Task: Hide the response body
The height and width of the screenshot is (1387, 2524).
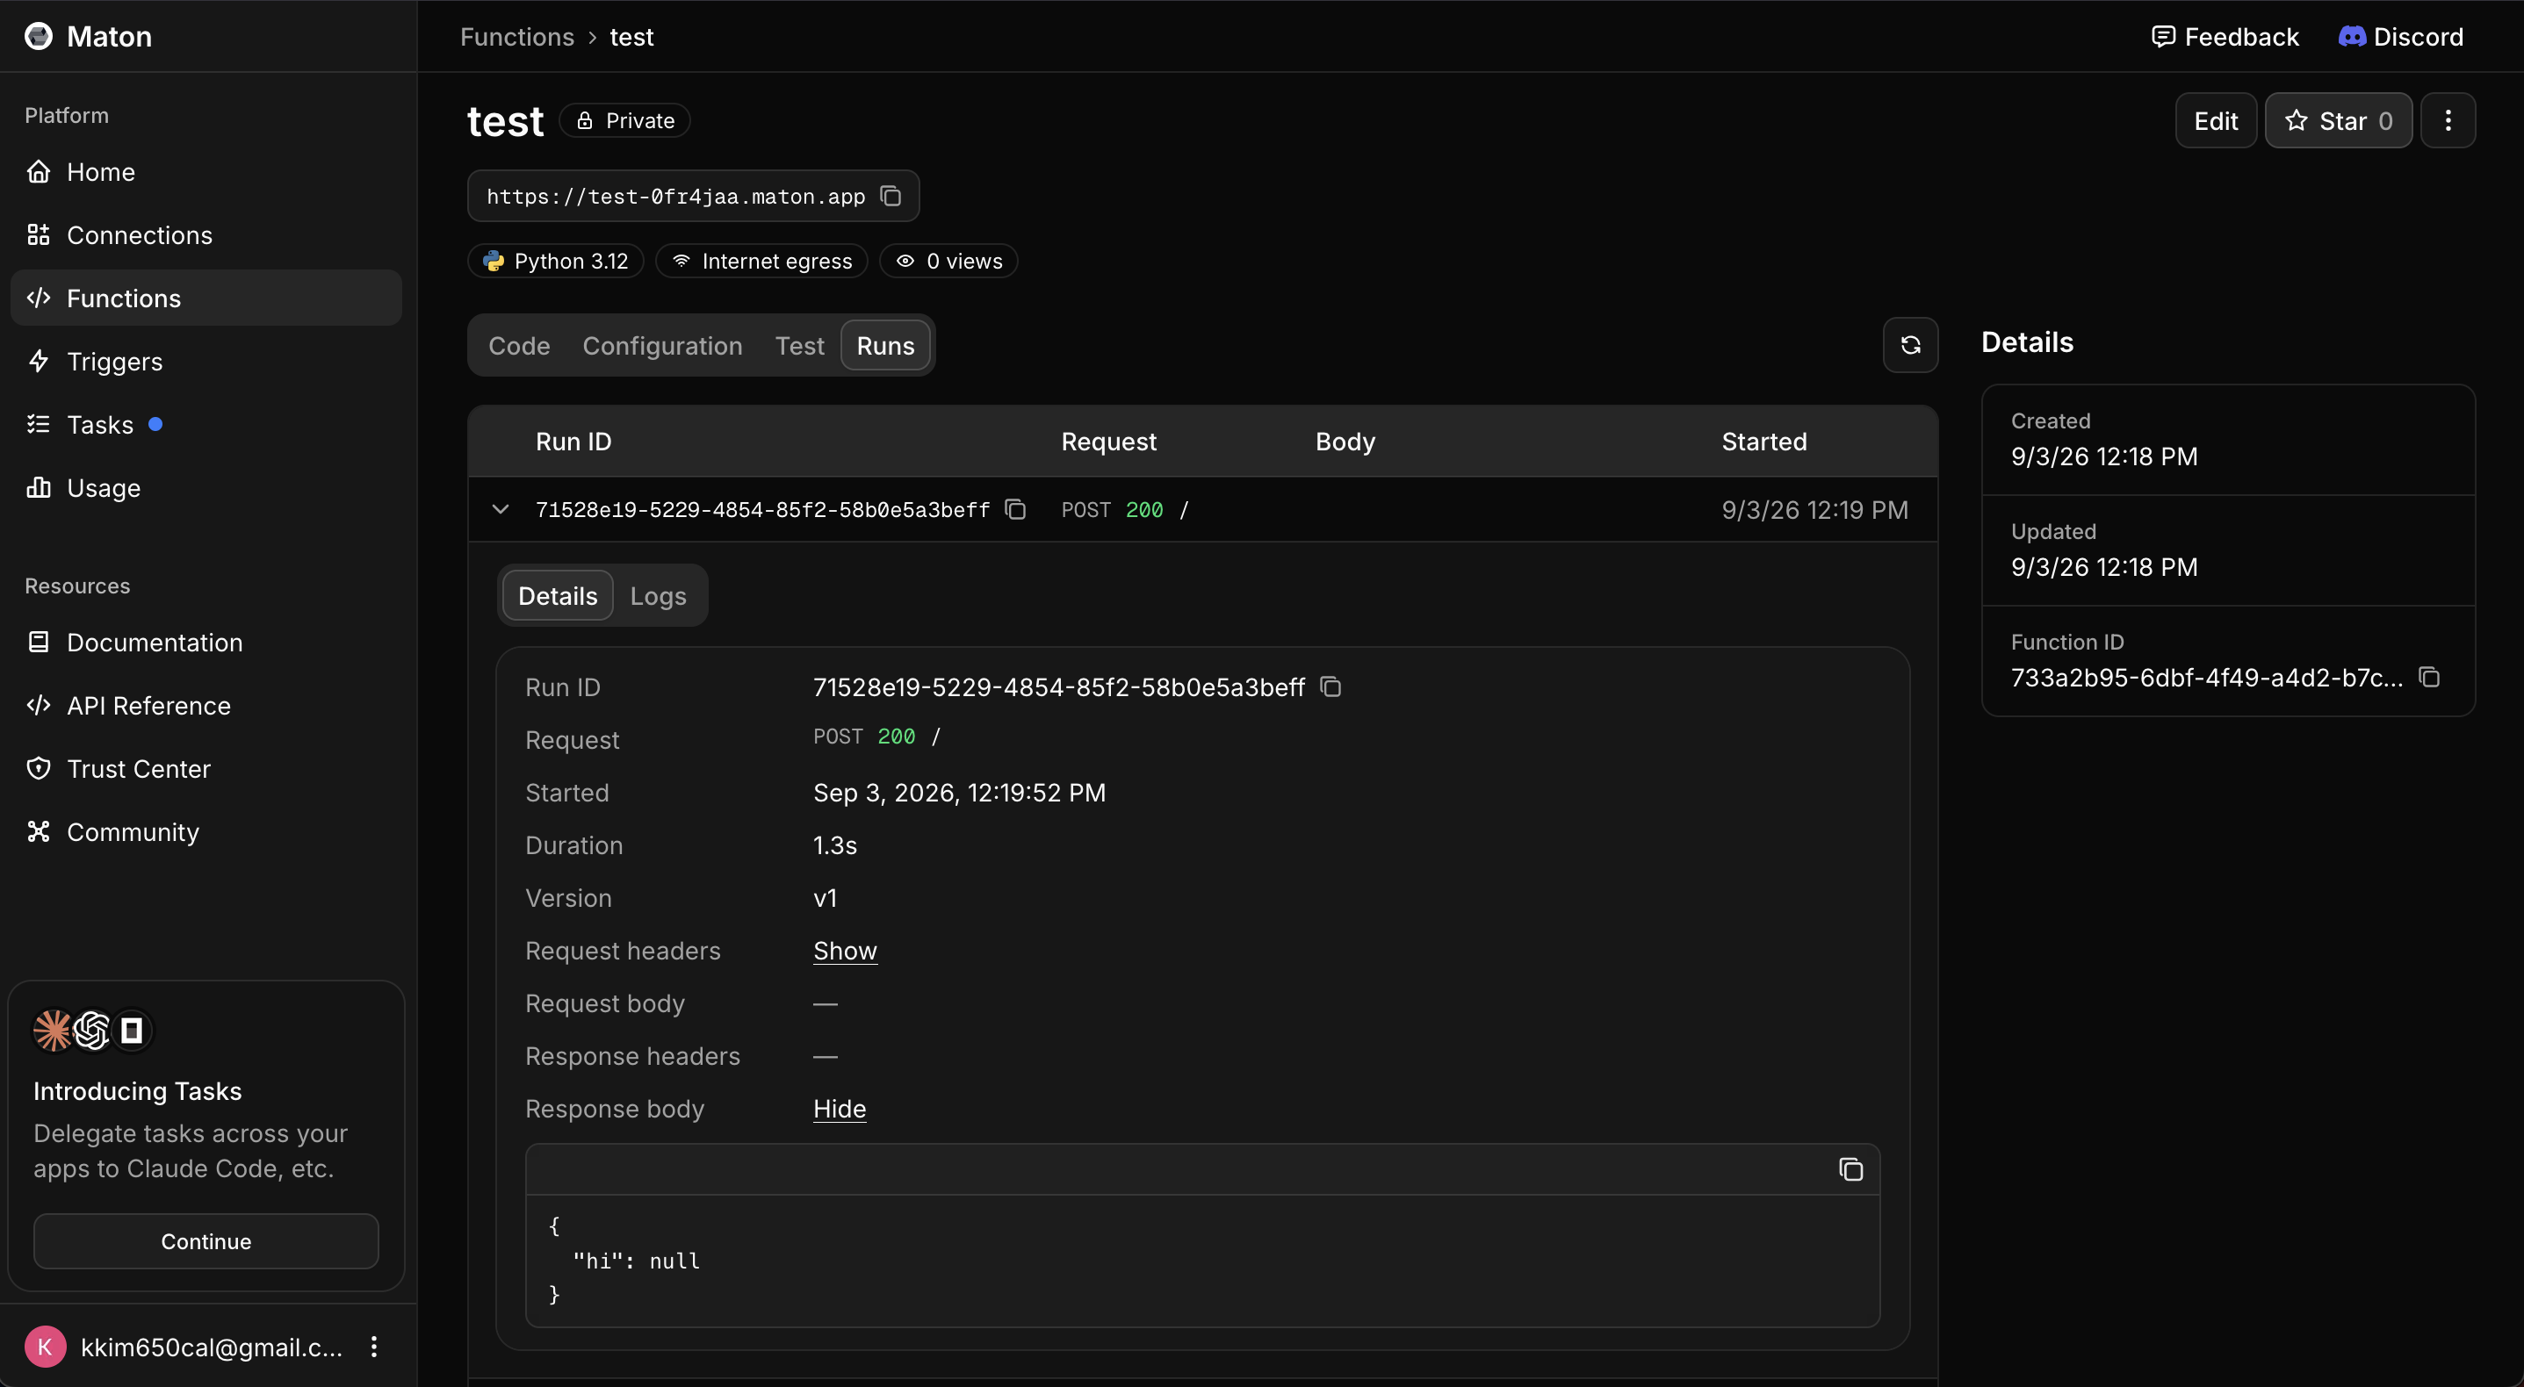Action: click(x=840, y=1109)
